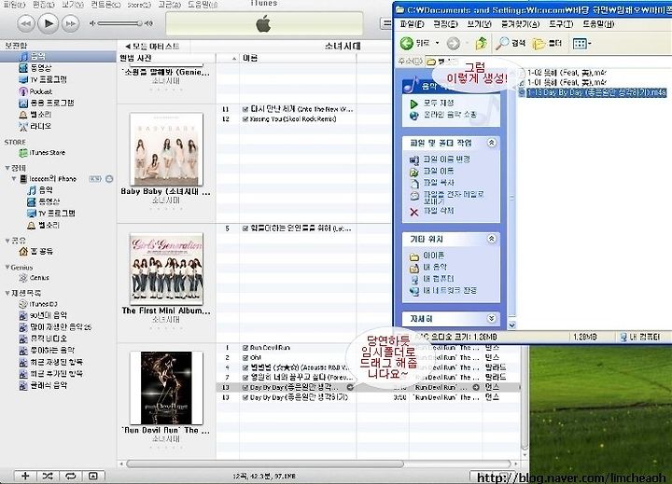Open the Genius item with the atom icon
The width and height of the screenshot is (672, 484).
coord(35,278)
